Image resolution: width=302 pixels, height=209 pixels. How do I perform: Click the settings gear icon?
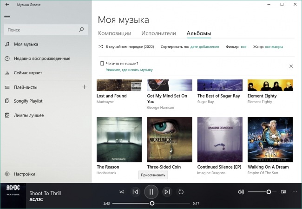tap(7, 174)
